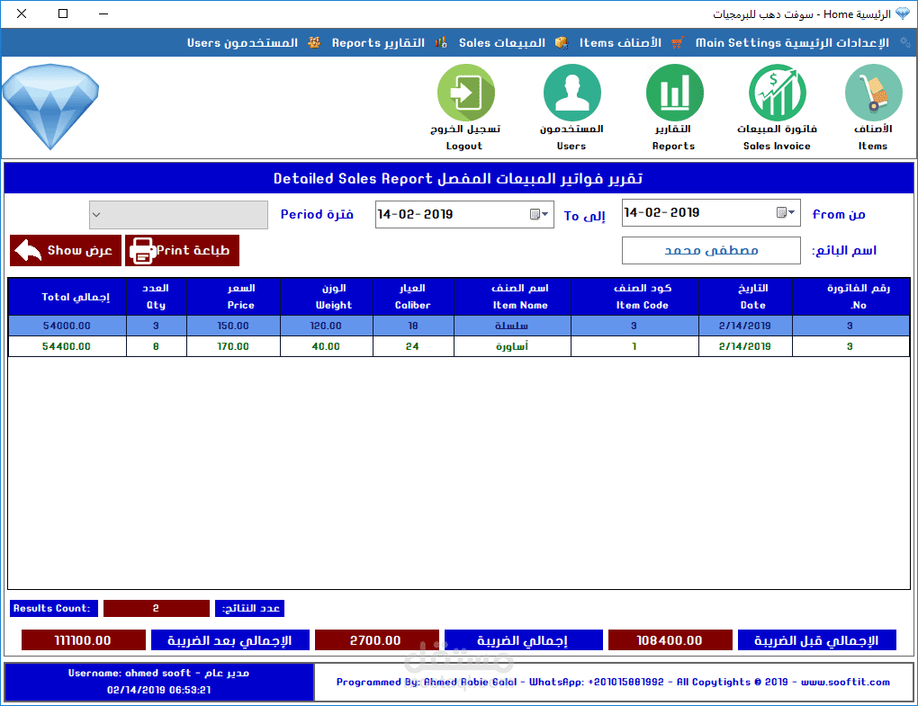Open the Sales menu
Viewport: 918px width, 706px height.
[501, 42]
